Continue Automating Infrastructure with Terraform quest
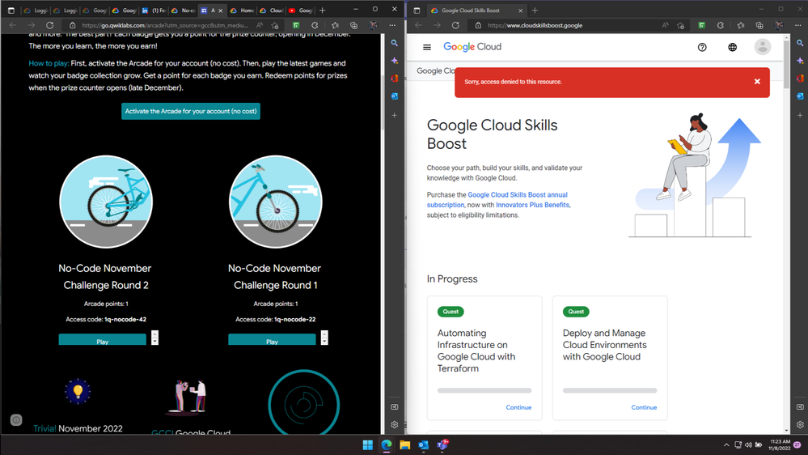 point(518,407)
